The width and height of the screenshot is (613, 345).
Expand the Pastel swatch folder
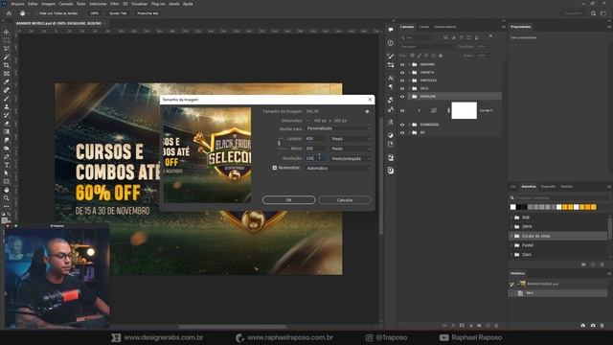click(511, 245)
